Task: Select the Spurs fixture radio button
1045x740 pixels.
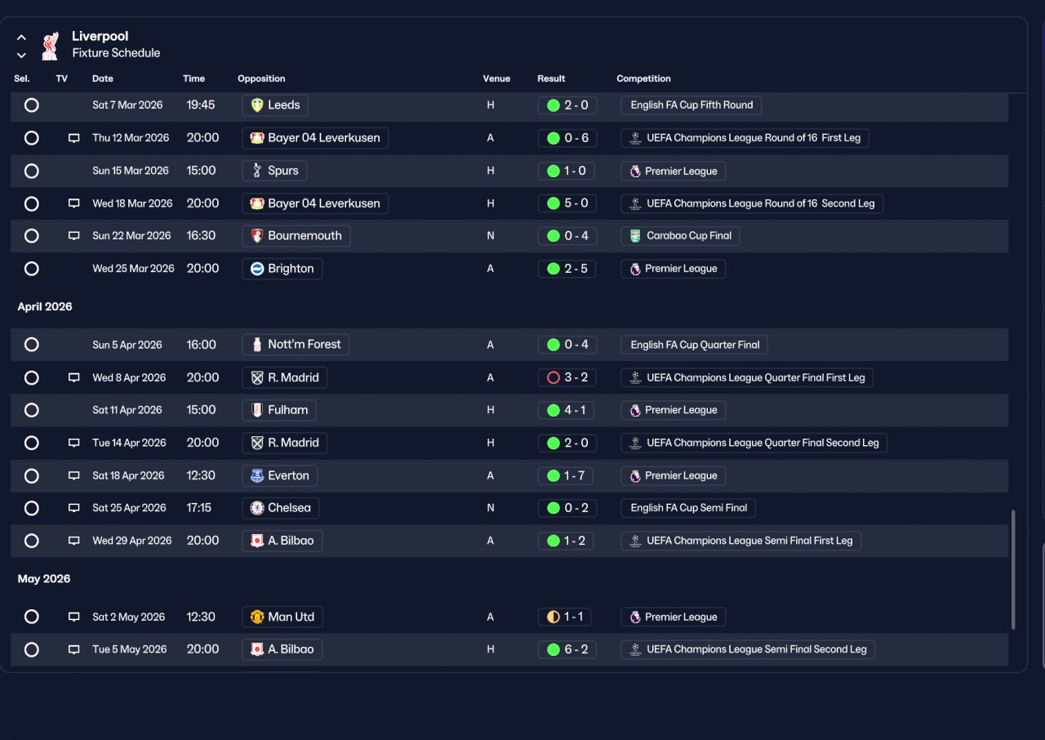Action: [x=32, y=171]
